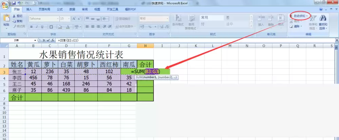Toggle Wrap Text (自动换行)
This screenshot has width=339, height=140.
122,19
